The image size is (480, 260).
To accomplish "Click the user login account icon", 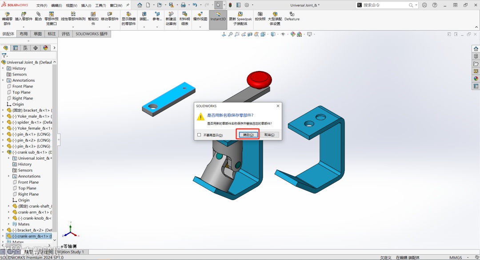I will 424,5.
